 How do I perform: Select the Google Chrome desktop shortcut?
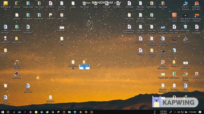point(186,76)
